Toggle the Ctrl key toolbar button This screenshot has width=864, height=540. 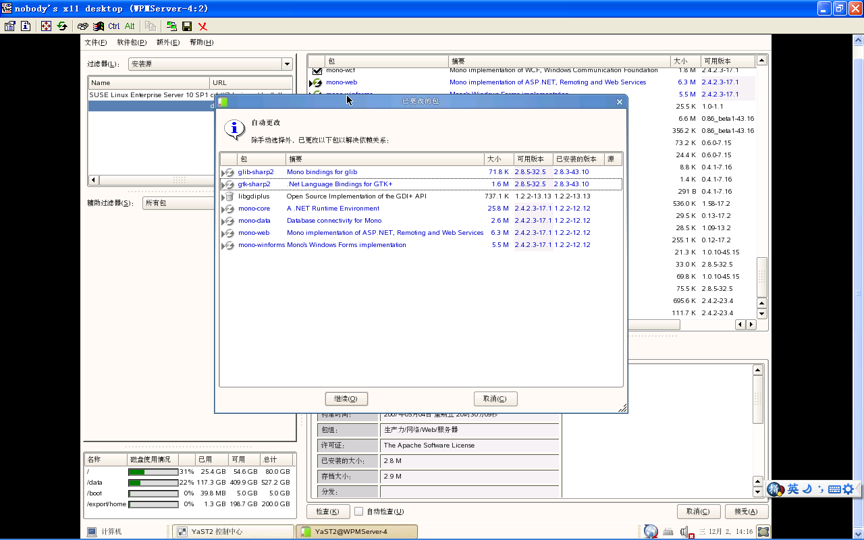[x=113, y=26]
